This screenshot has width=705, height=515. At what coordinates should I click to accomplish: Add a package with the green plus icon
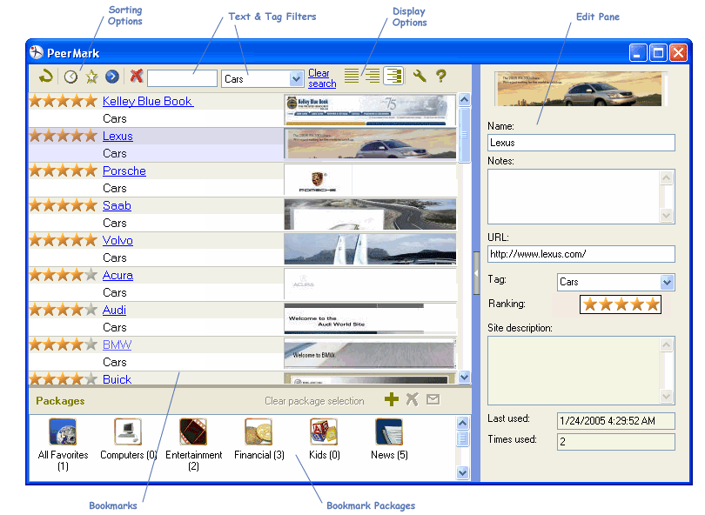coord(392,399)
